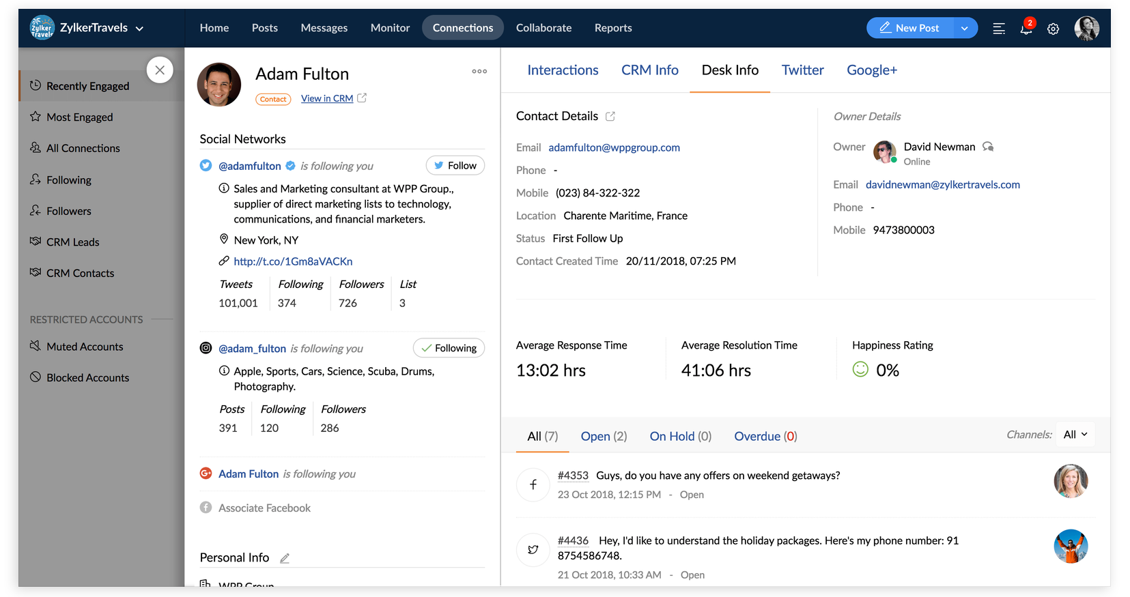Expand the New Post dropdown arrow
Viewport: 1130px width, 597px height.
tap(964, 28)
